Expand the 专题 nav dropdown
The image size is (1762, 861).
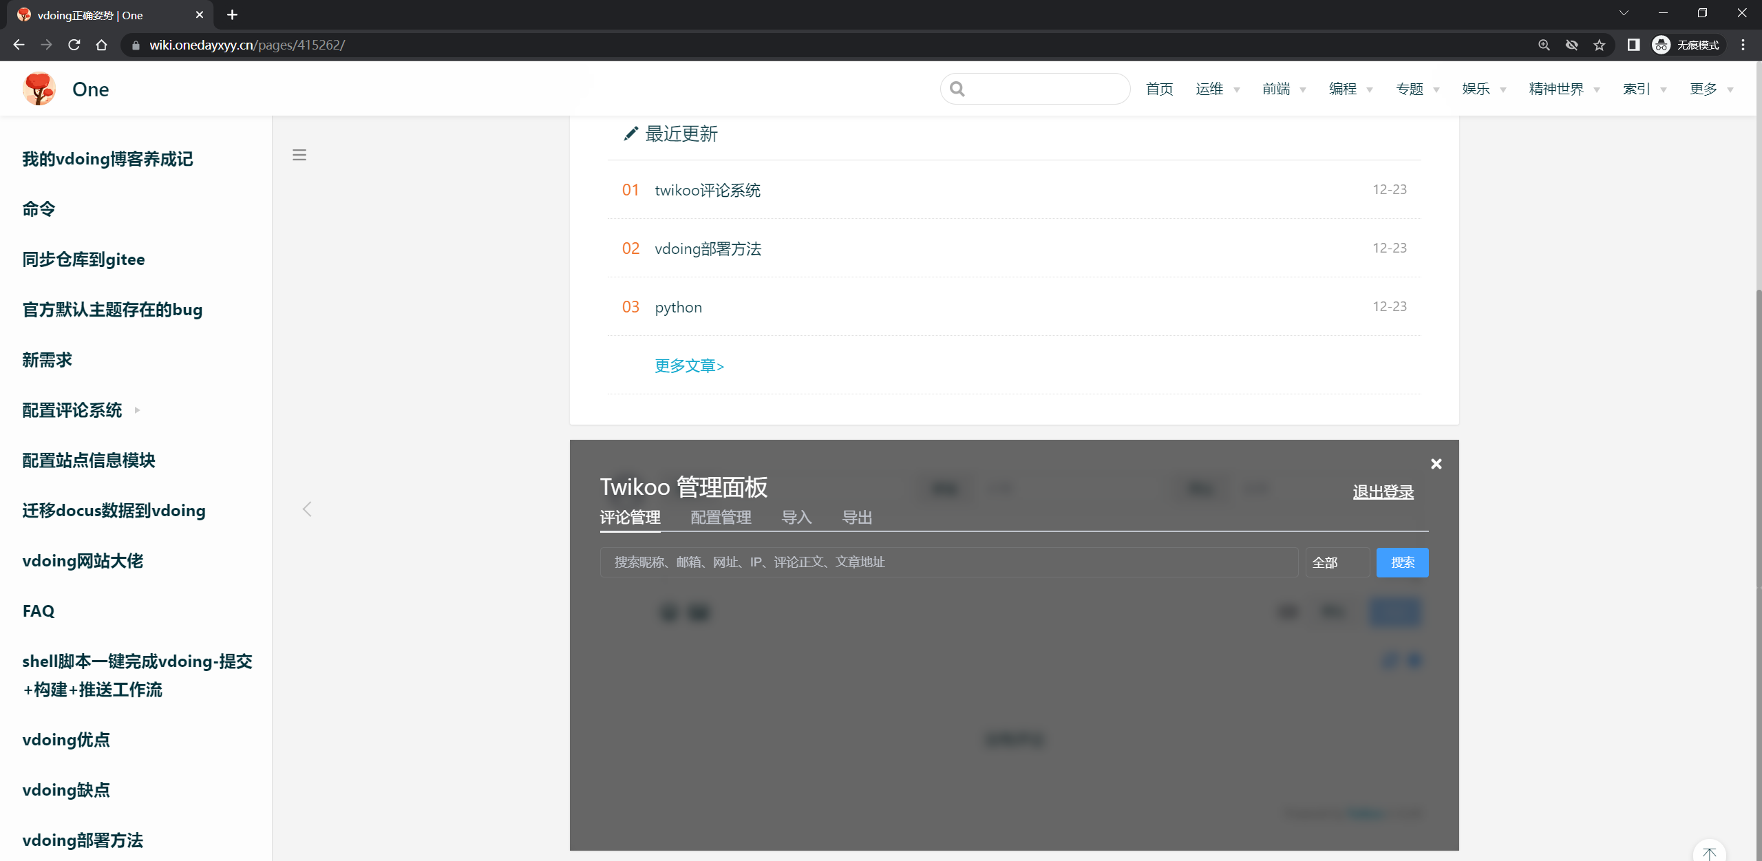pos(1418,89)
